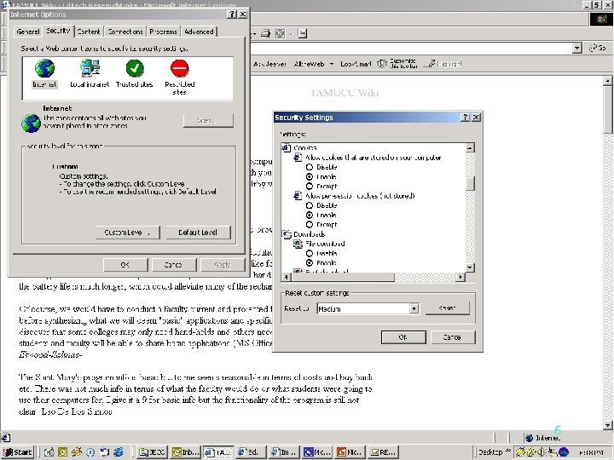614x460 pixels.
Task: Switch to the Connections tab
Action: pyautogui.click(x=125, y=32)
